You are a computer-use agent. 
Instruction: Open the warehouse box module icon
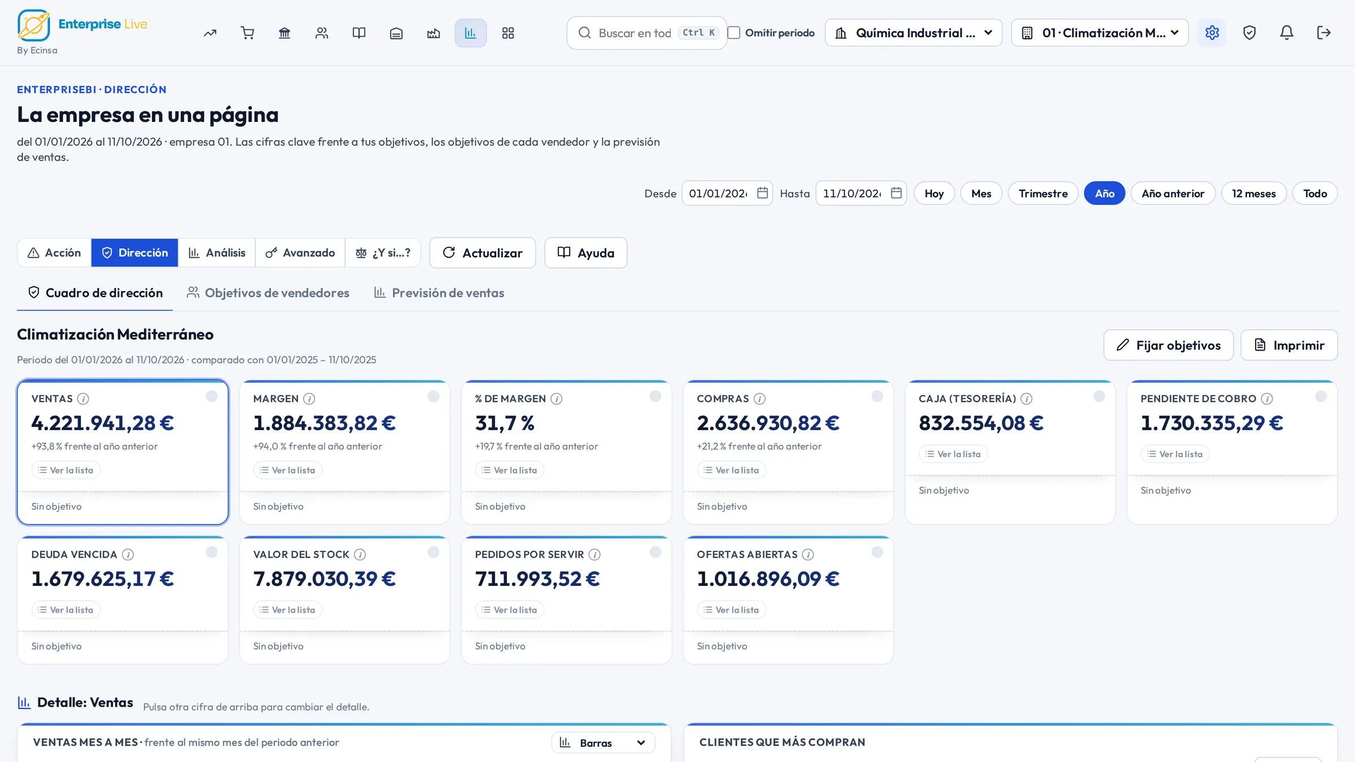(396, 33)
